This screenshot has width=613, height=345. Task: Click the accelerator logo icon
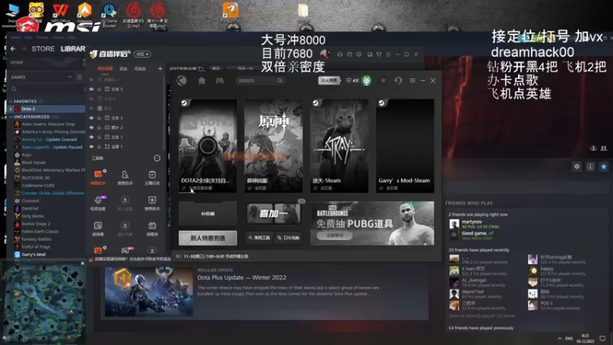(x=182, y=80)
